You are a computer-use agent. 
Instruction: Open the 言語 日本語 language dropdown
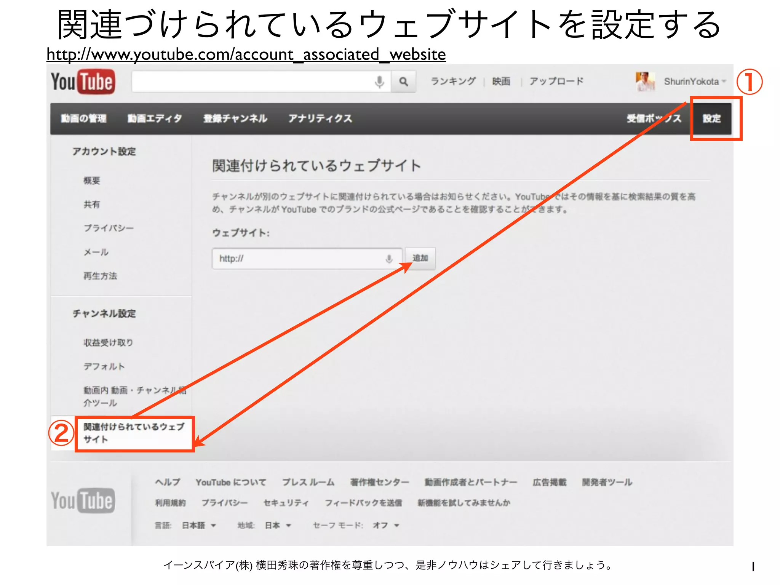199,526
